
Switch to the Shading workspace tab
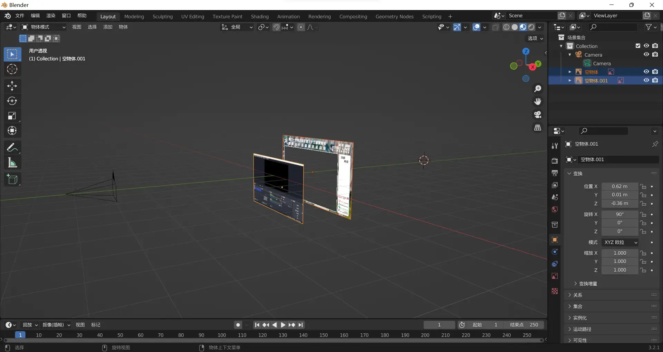coord(260,17)
